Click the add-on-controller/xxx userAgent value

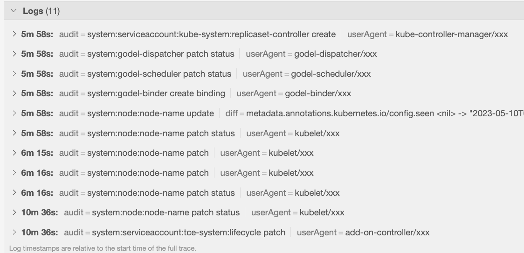[x=387, y=232]
